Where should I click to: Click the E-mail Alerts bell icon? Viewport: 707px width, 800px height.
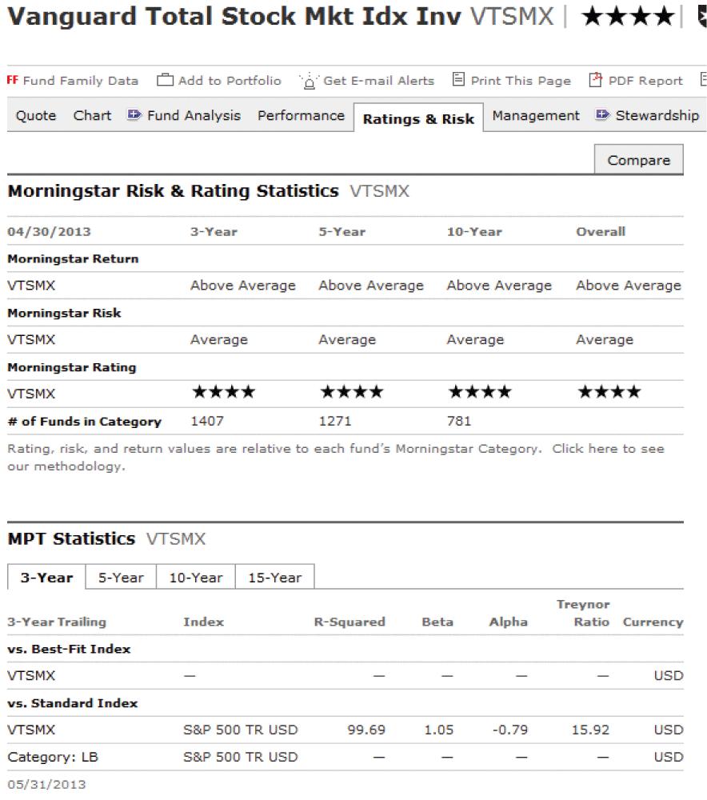[310, 81]
